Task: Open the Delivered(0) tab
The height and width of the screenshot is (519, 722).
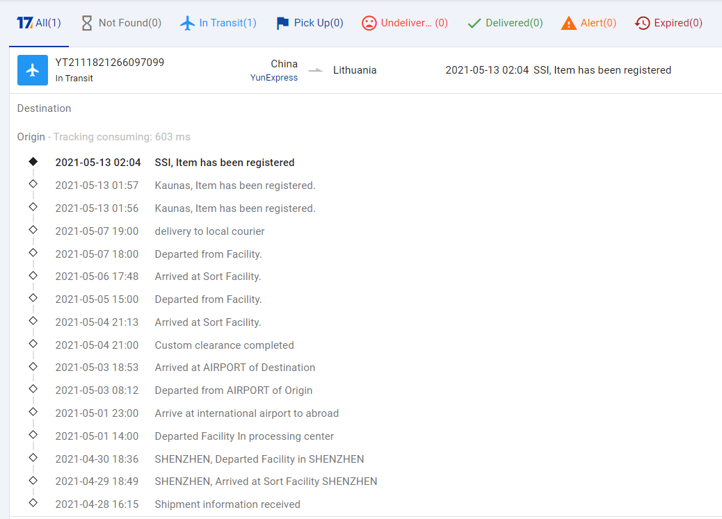Action: [x=513, y=23]
